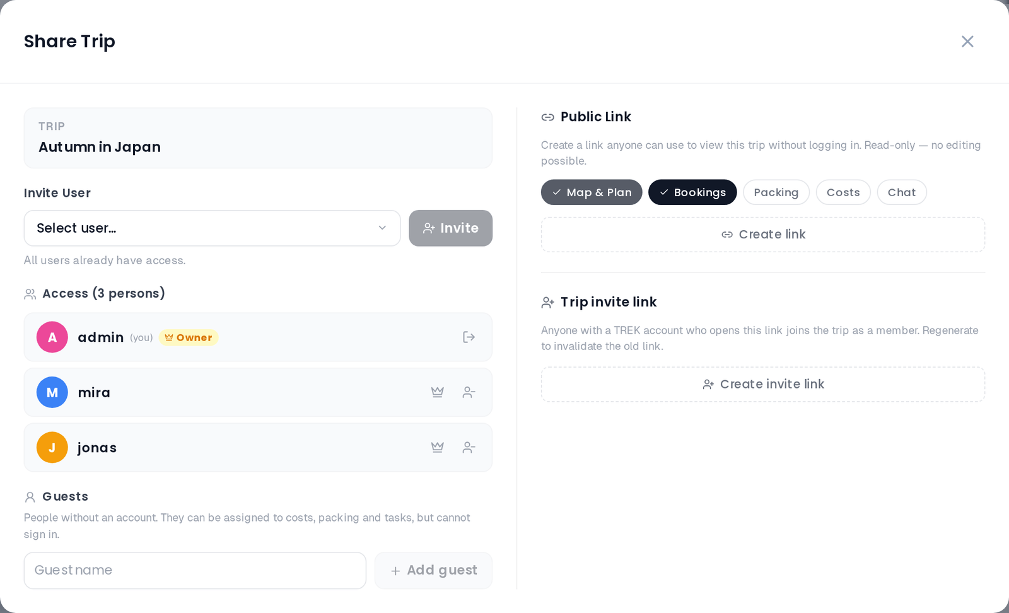Open the Select user dropdown

coord(212,228)
